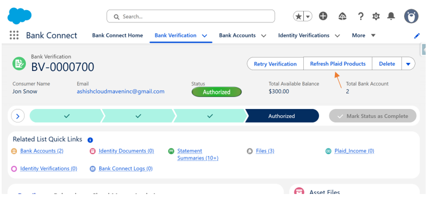433x212 pixels.
Task: Open the Bank Accounts tab
Action: point(237,35)
